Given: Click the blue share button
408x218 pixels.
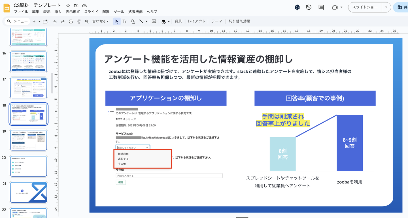Looking at the screenshot, I should pos(401,7).
